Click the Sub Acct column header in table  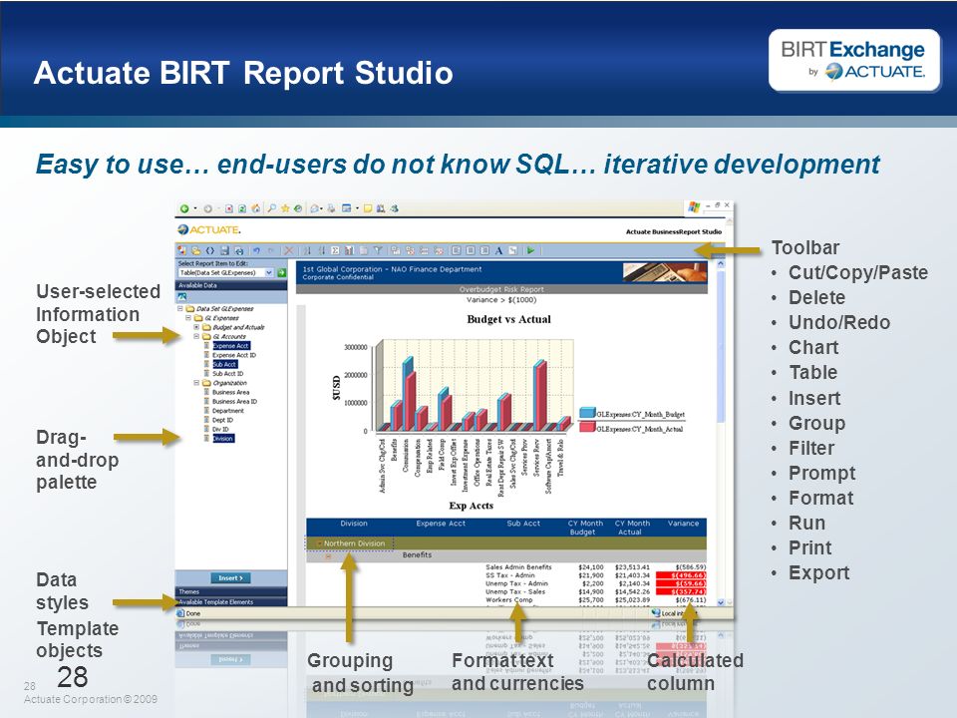(523, 524)
